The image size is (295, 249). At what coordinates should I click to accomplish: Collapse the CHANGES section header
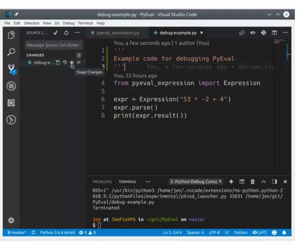coord(35,55)
